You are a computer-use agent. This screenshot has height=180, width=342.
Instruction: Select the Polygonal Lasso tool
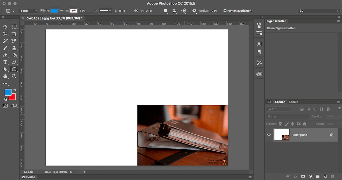tap(5, 34)
